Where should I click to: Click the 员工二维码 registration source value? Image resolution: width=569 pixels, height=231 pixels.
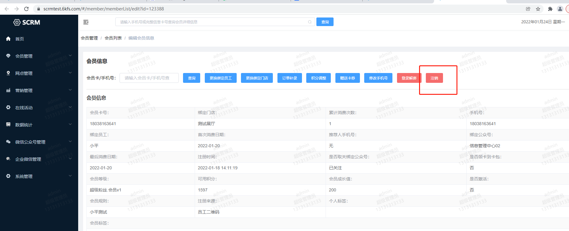pos(208,212)
